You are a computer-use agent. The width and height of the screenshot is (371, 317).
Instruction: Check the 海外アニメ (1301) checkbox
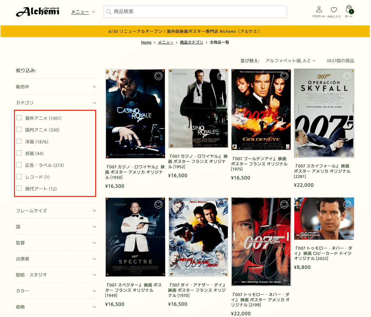pyautogui.click(x=19, y=118)
